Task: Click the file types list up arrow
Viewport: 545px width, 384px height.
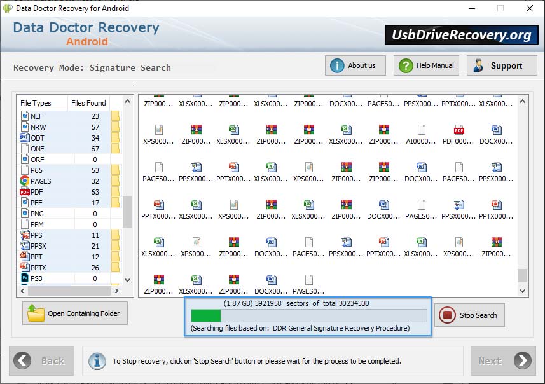Action: (x=128, y=102)
